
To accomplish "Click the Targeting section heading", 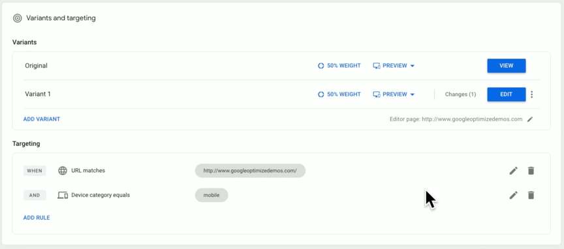I will click(x=26, y=143).
